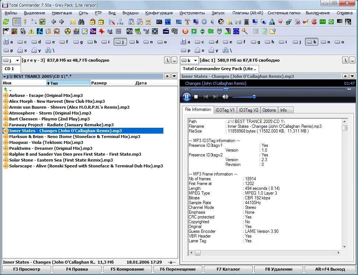
Task: Go forward using the right arrow icon
Action: tap(62, 22)
